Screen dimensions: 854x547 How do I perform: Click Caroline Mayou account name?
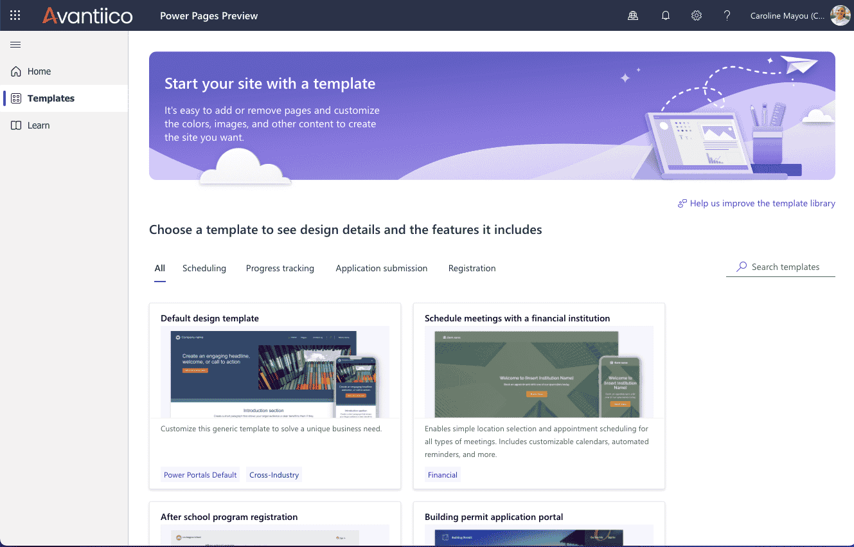788,16
